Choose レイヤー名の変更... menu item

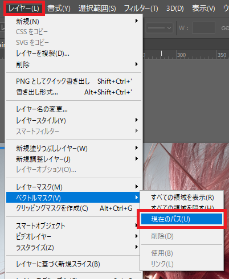coord(74,109)
